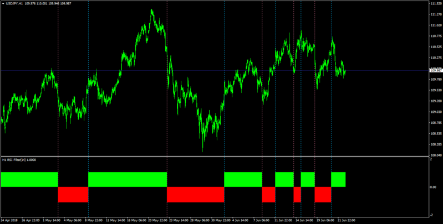
Task: Click the 108.535 price axis label
Action: [436, 133]
